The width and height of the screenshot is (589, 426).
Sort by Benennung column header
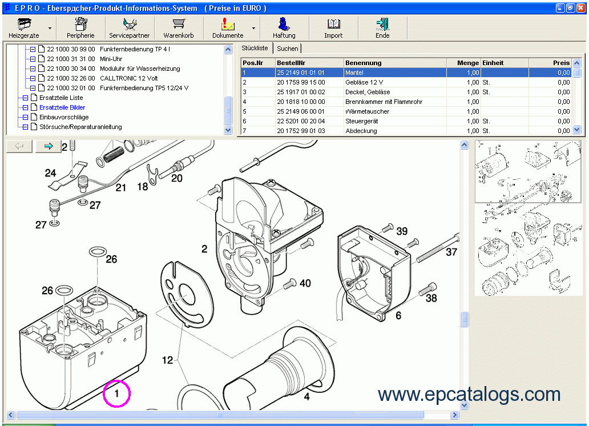[x=395, y=63]
